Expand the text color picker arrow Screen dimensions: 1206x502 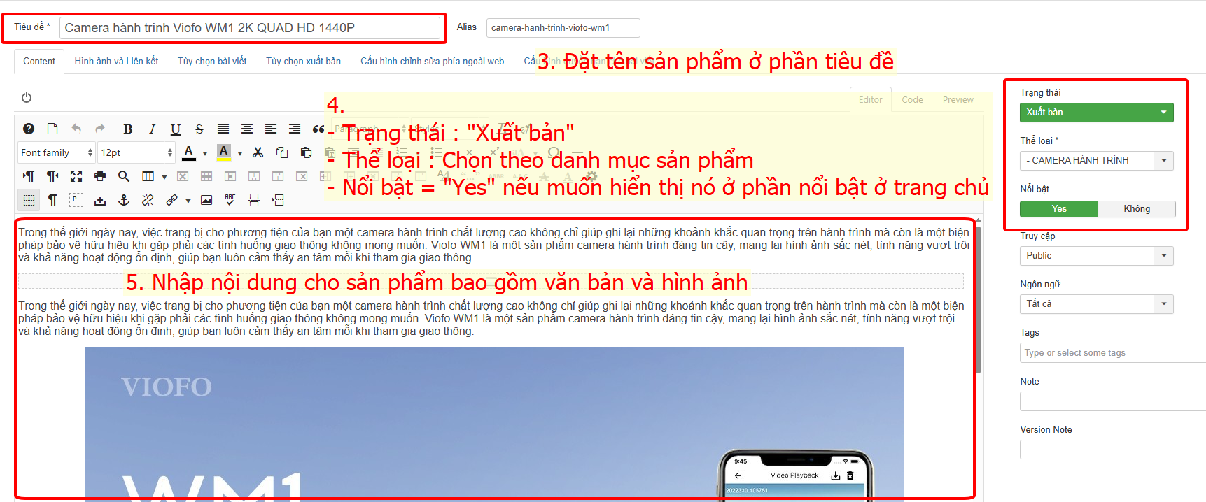(205, 153)
